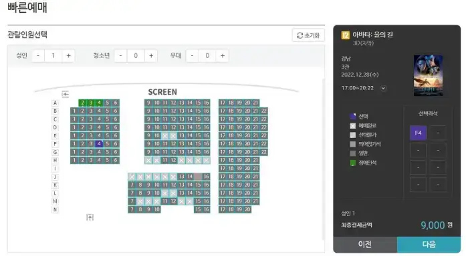Select seat B1 in left block
The height and width of the screenshot is (256, 468).
click(74, 111)
